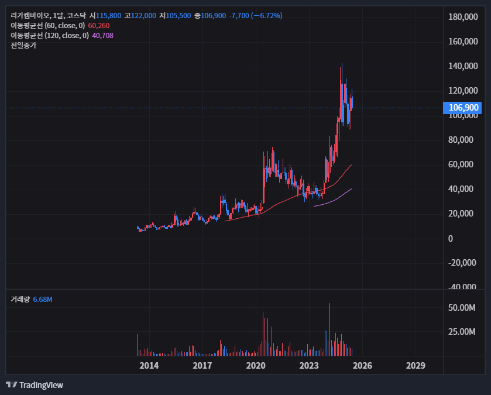Click the 2023 time axis label
This screenshot has width=491, height=395.
(309, 366)
